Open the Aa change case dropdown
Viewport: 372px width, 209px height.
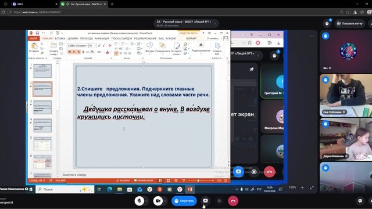(x=99, y=52)
